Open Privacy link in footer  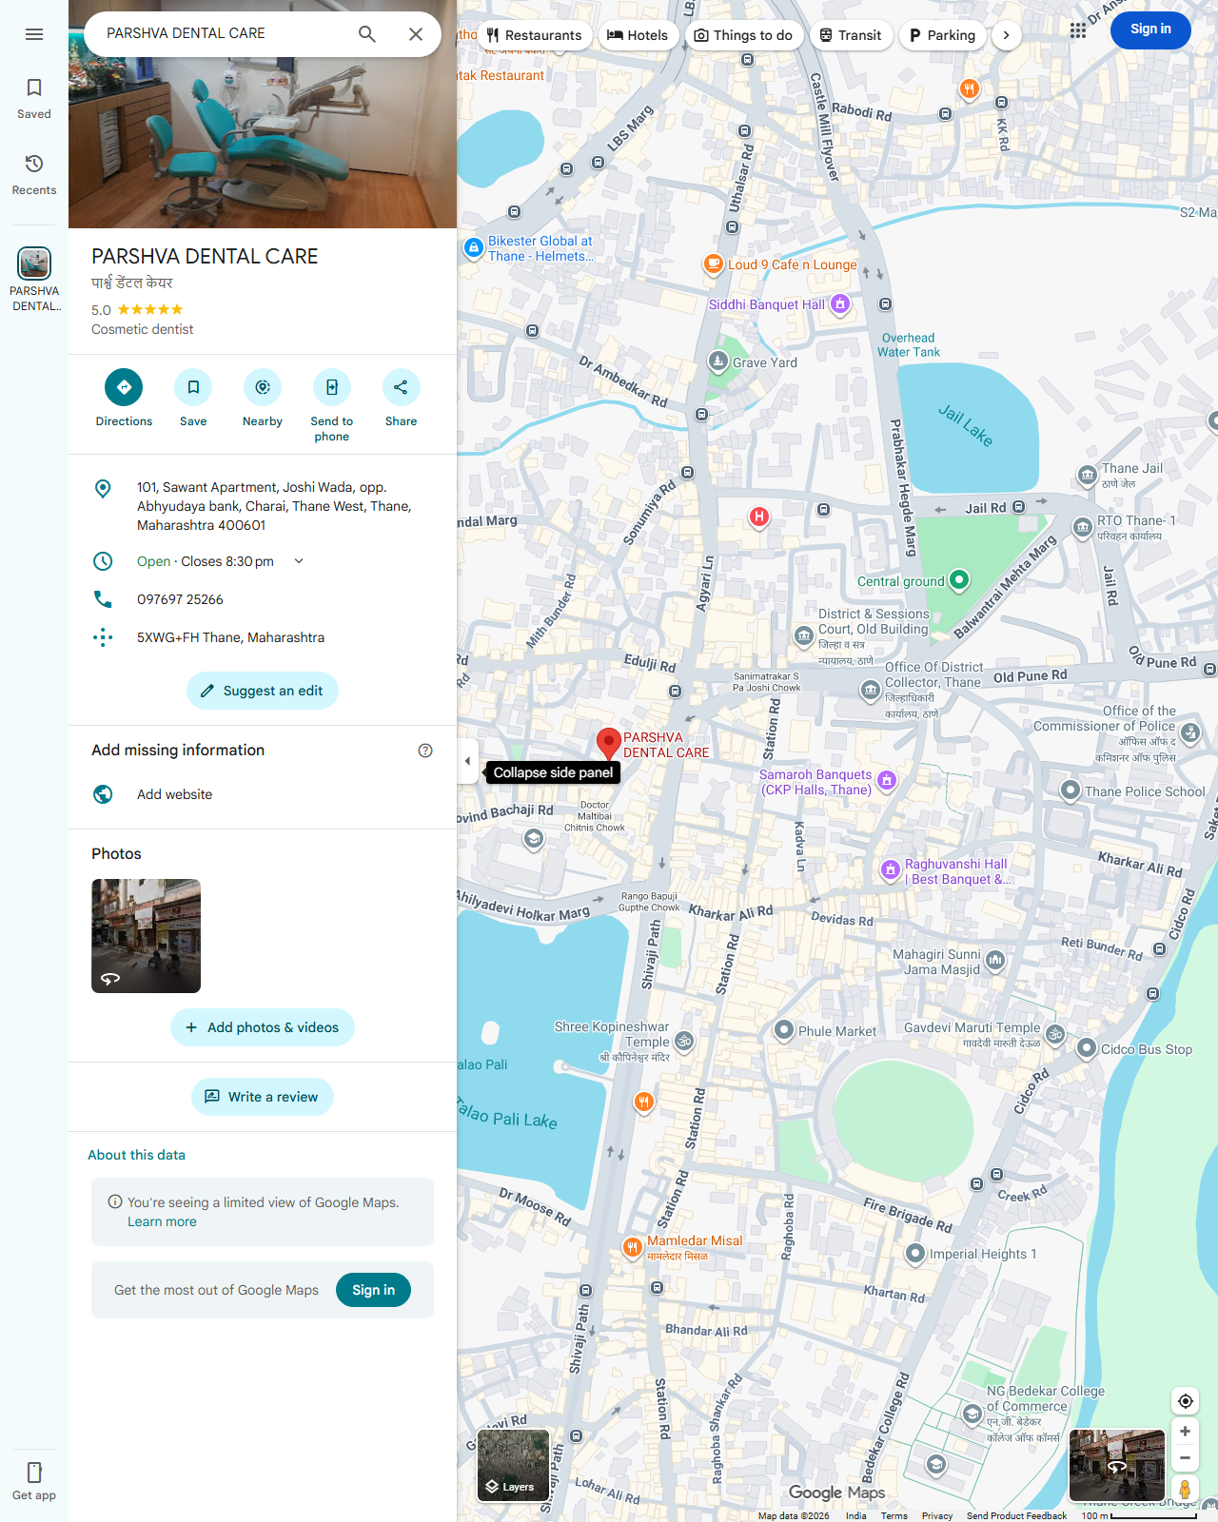tap(936, 1515)
